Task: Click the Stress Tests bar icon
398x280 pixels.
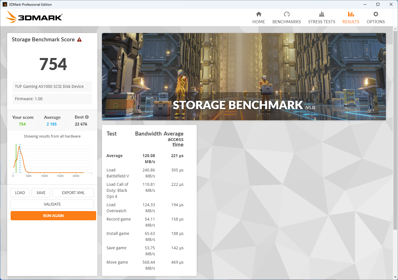Action: point(322,14)
